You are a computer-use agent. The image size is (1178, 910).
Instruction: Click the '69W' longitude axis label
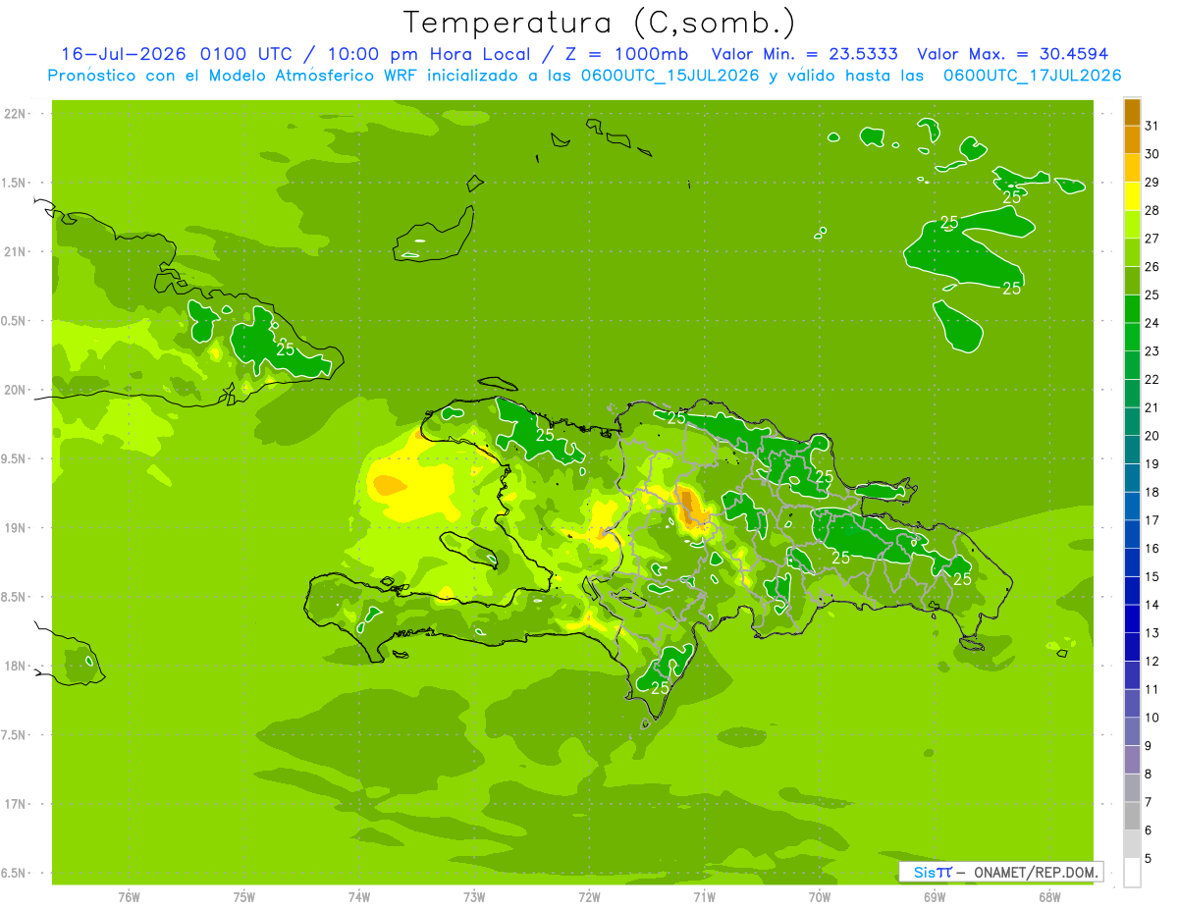click(935, 897)
